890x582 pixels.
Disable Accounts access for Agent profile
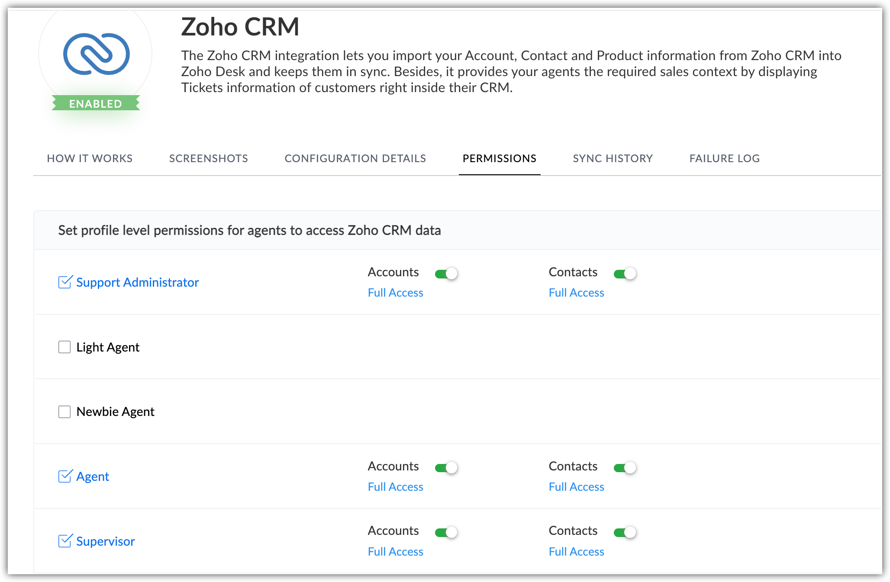(x=446, y=467)
